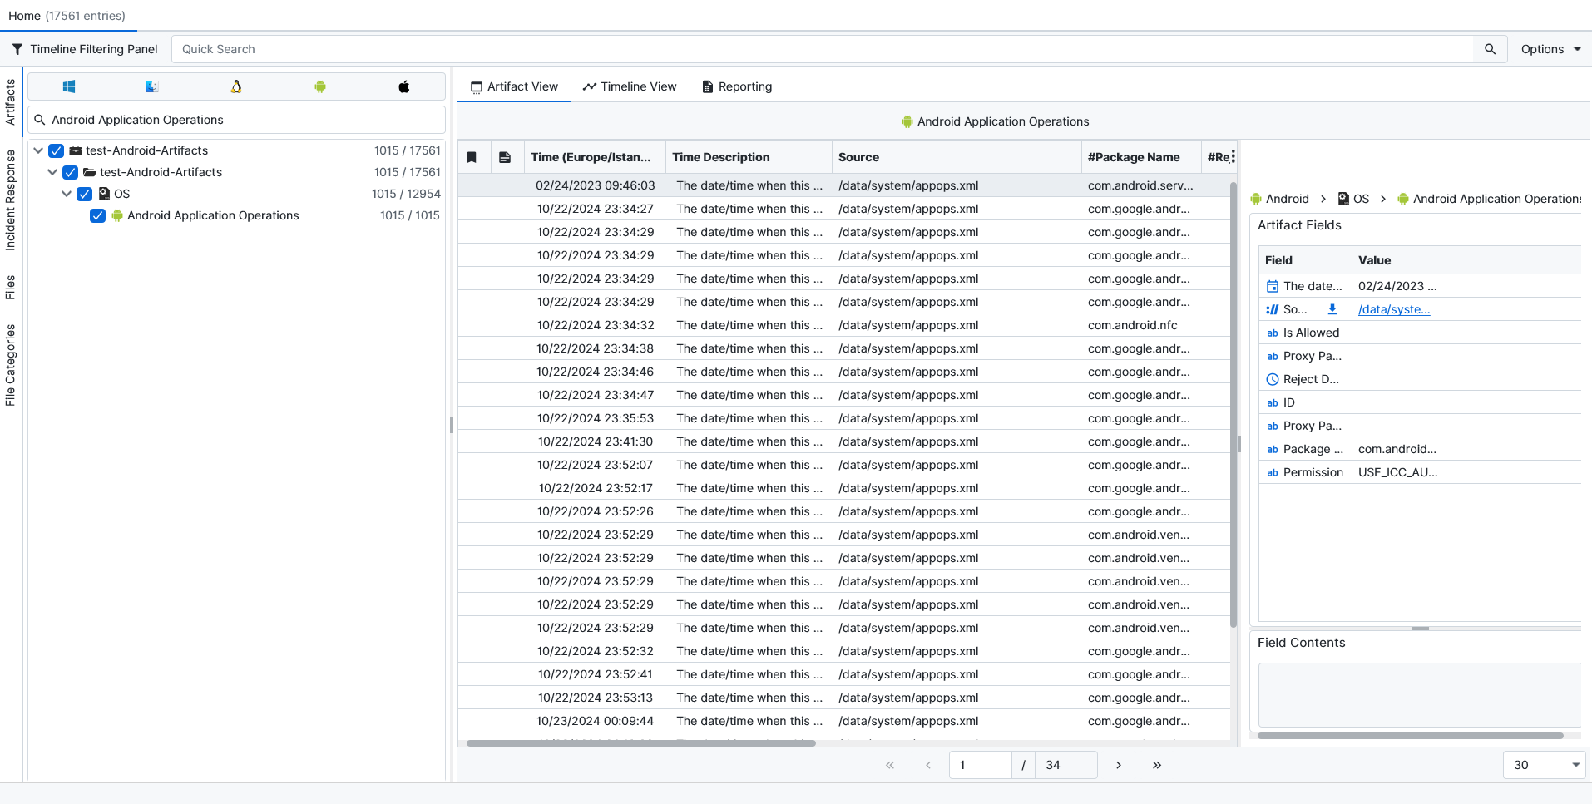Screen dimensions: 1592x804
Task: Go to the last results page
Action: 1156,765
